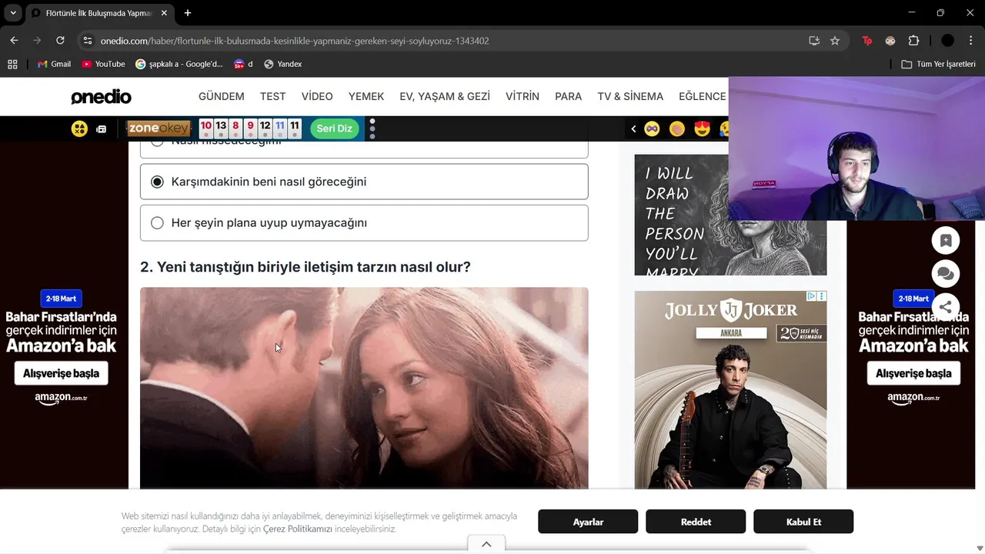Open the GÜNDEM menu
Screen dimensions: 985x554
(x=221, y=96)
